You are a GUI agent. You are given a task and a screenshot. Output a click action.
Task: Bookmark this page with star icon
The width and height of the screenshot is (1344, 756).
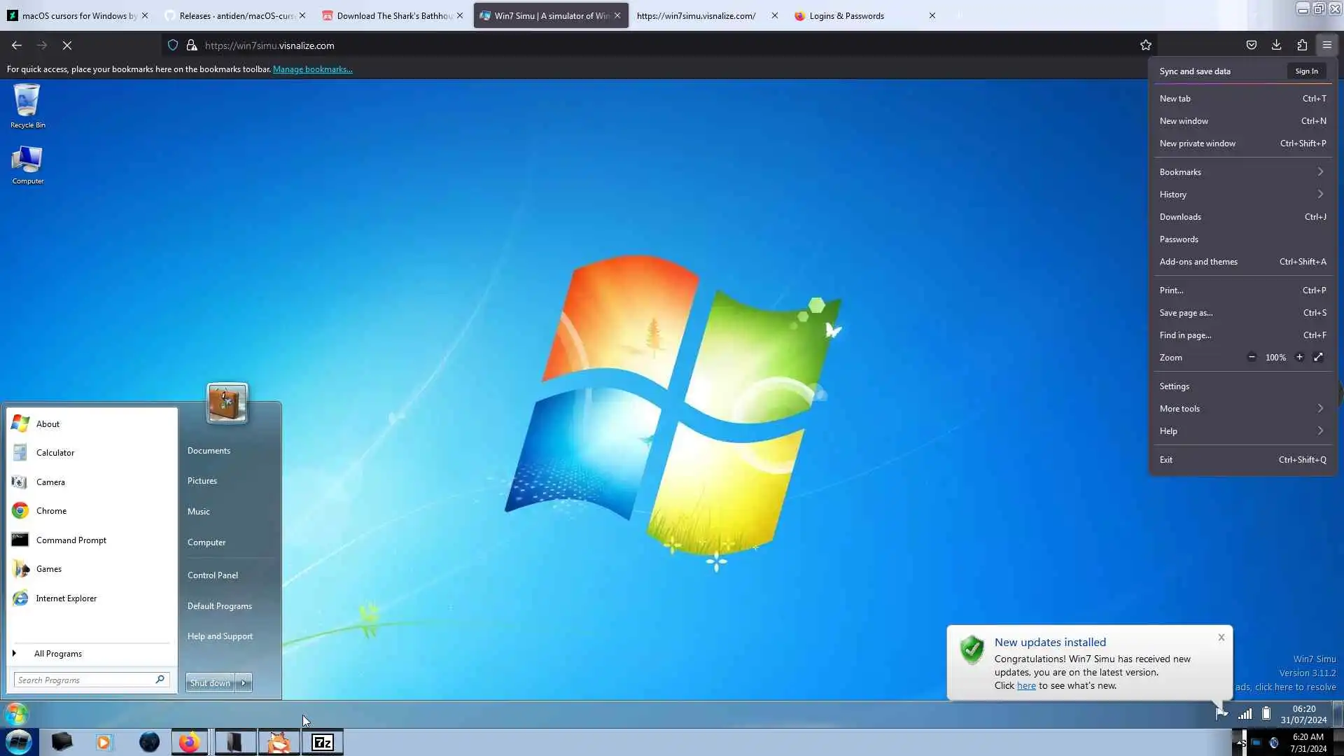(1146, 45)
